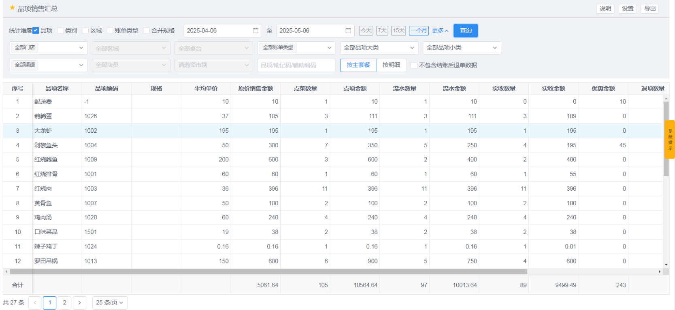Click the end date field 2025-05-06

[315, 31]
